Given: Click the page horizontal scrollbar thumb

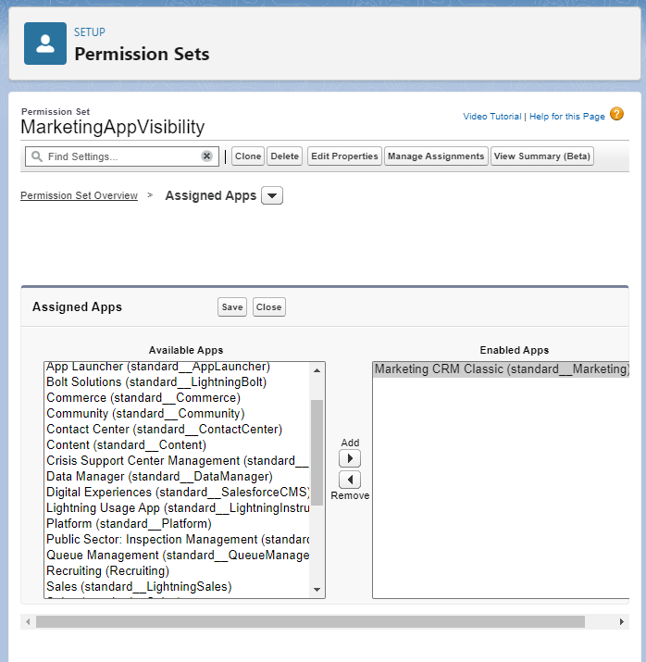Looking at the screenshot, I should 310,622.
